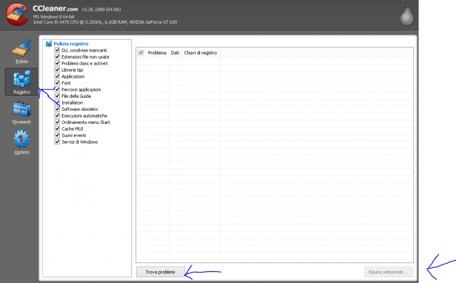Uncheck Software obsoleto option
456x283 pixels.
coord(57,109)
